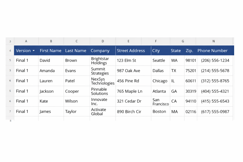Select the 02116 zip cell
Image resolution: width=243 pixels, height=162 pixels.
[191, 111]
